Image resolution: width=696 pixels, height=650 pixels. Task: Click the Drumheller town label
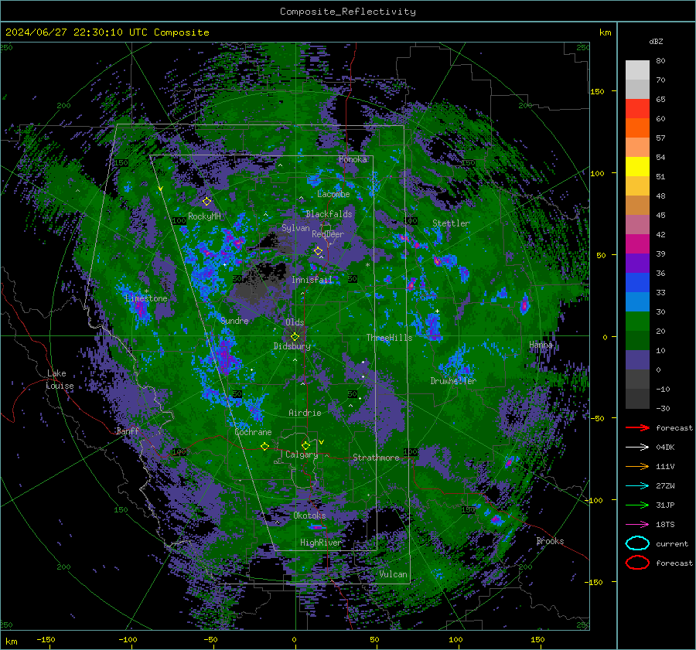(x=453, y=381)
